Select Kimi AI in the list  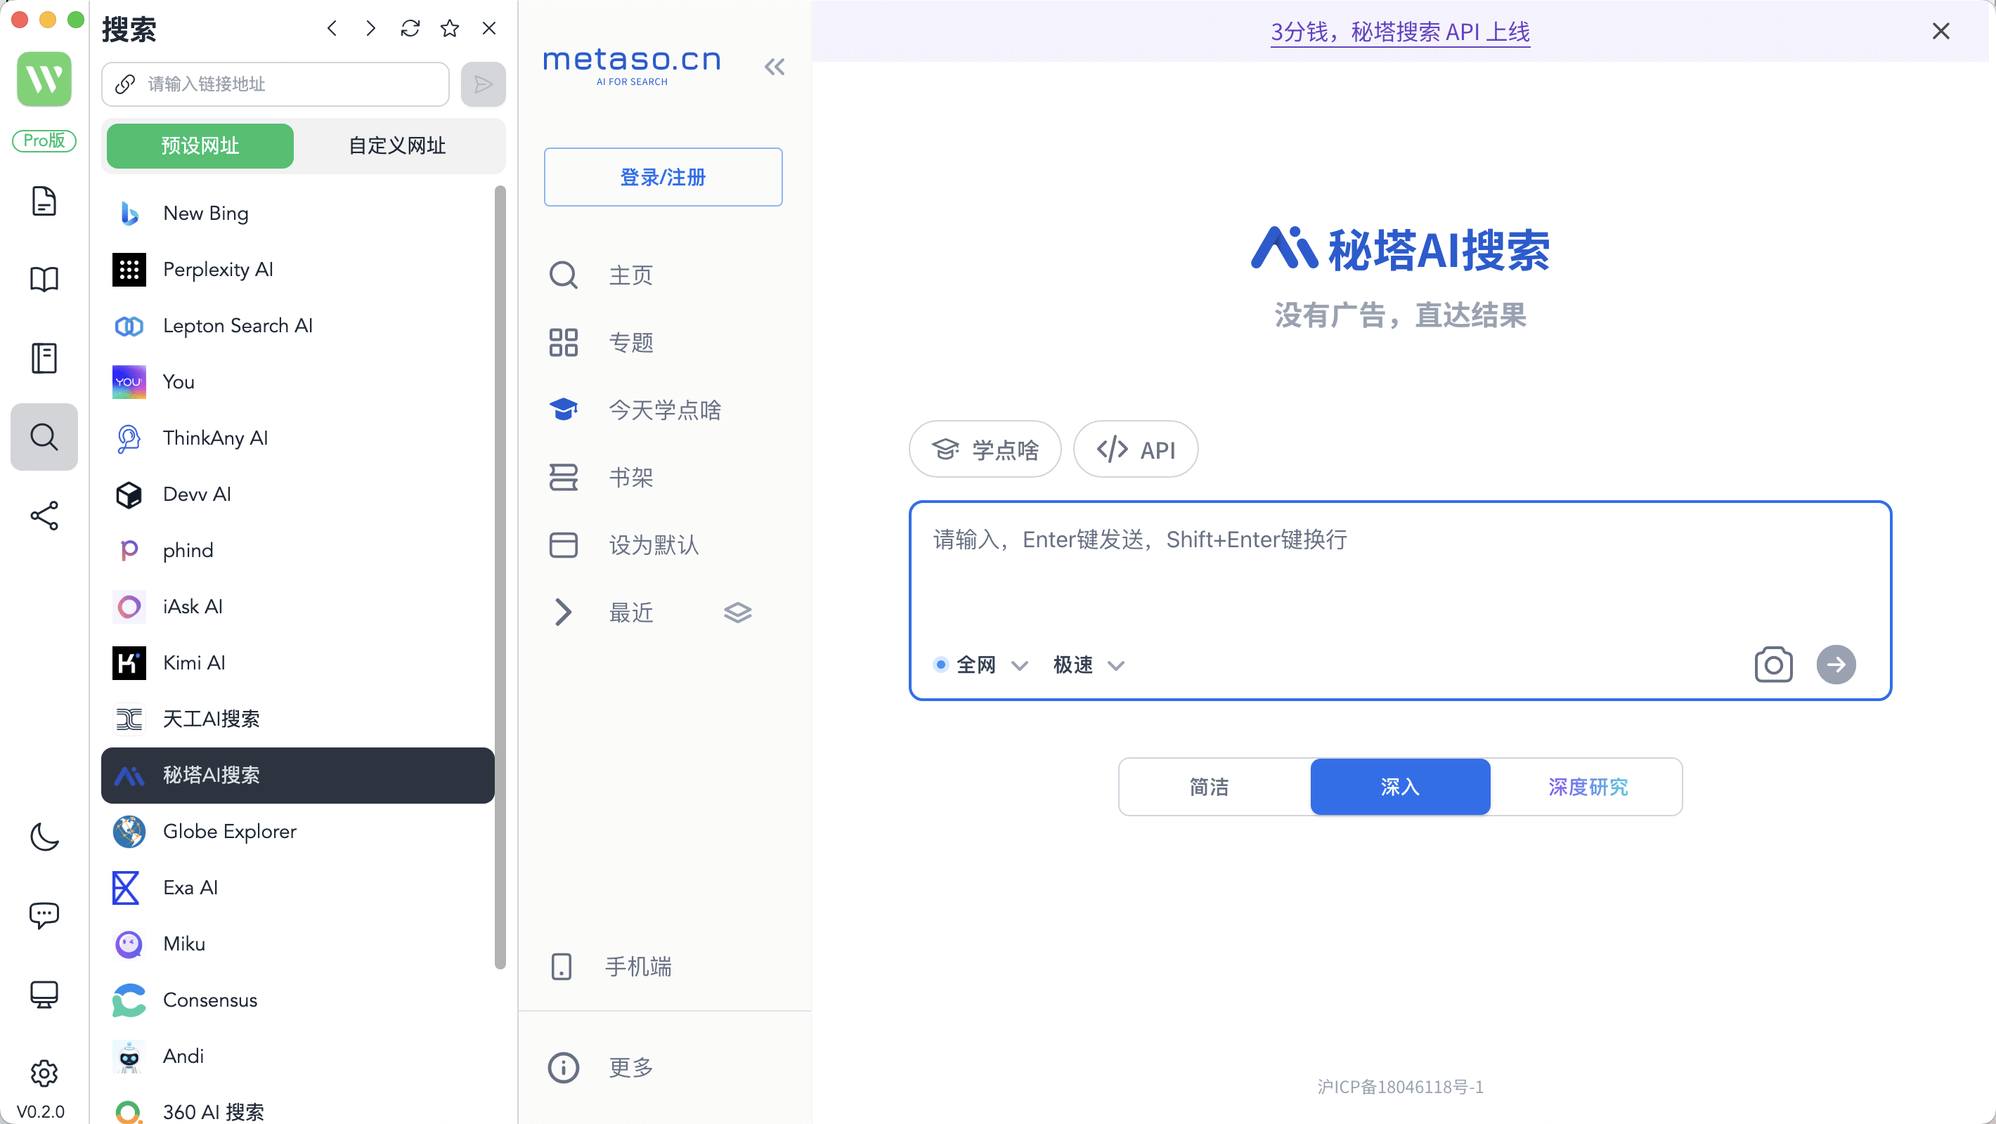(297, 663)
